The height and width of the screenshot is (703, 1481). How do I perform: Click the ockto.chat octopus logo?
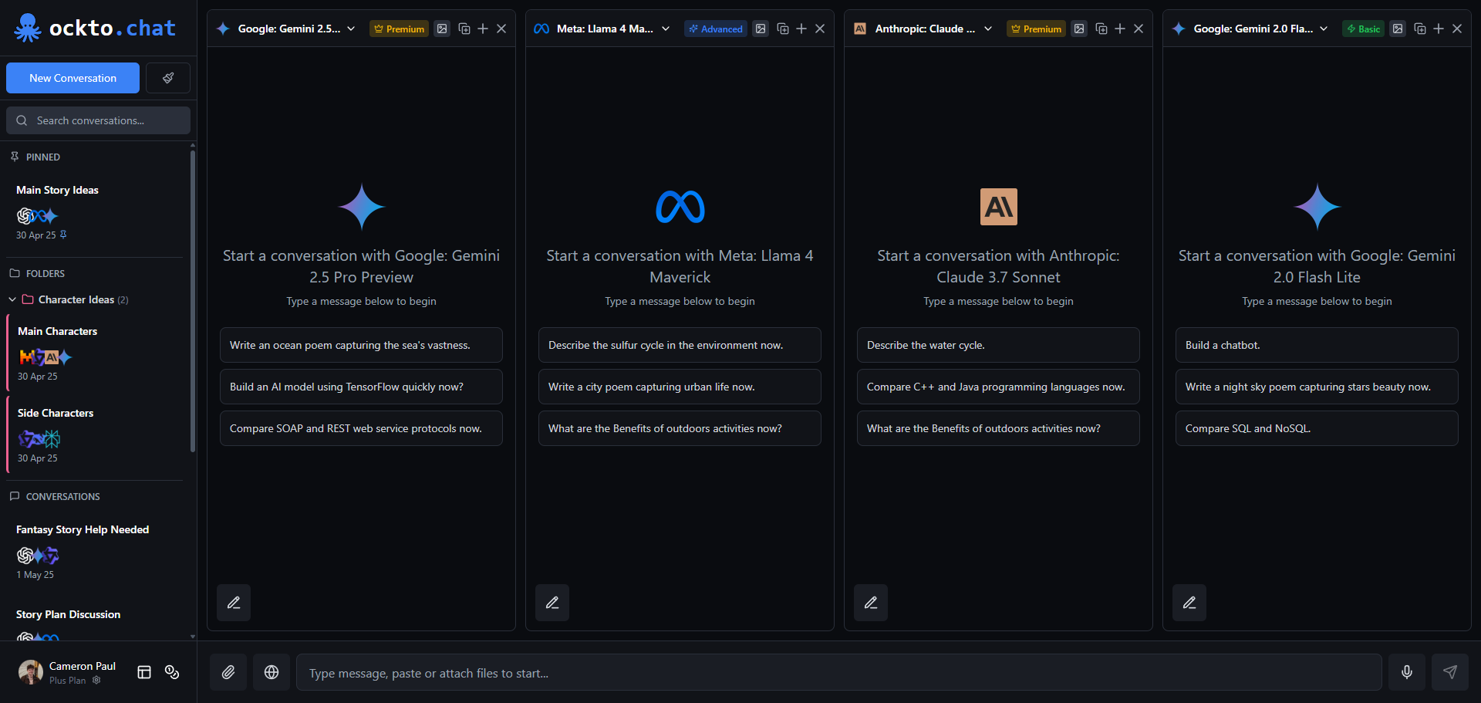28,29
